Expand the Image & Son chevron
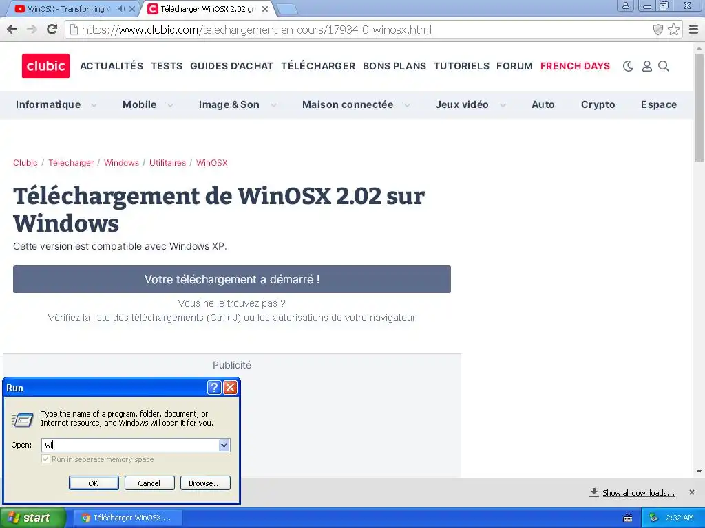This screenshot has width=705, height=528. coord(273,105)
